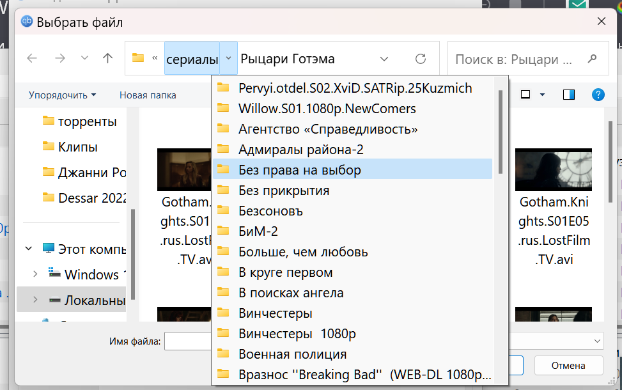Click the Forward navigation arrow
This screenshot has height=390, width=622.
point(60,58)
